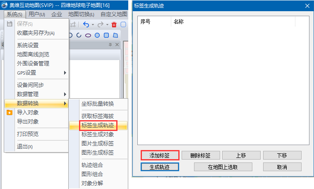Select the hatched filled-polygon tool

pyautogui.click(x=115, y=35)
